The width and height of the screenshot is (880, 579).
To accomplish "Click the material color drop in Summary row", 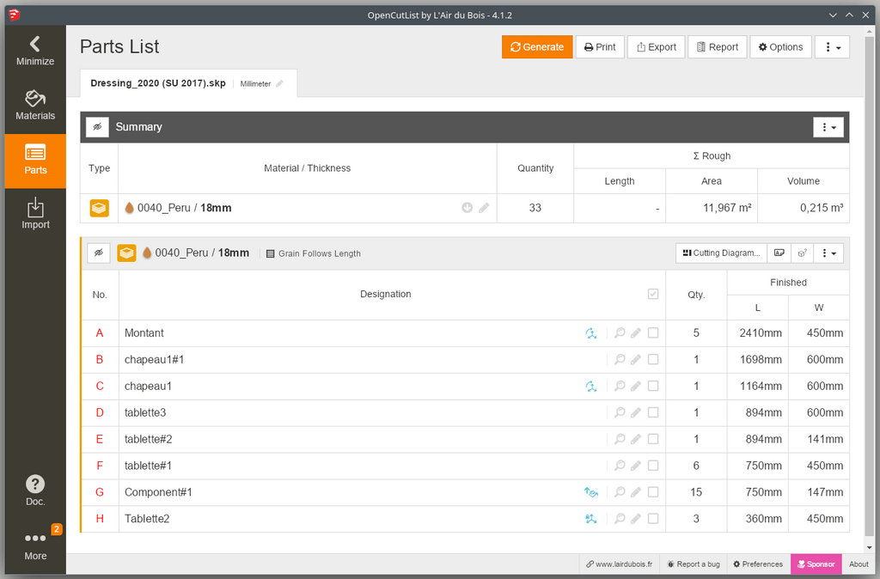I will point(129,208).
